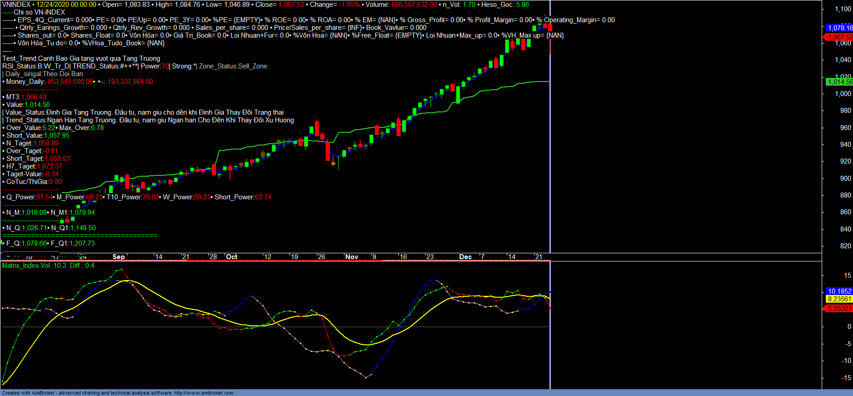This screenshot has height=396, width=853.
Task: Click the 900 level on price axis
Action: 845,179
